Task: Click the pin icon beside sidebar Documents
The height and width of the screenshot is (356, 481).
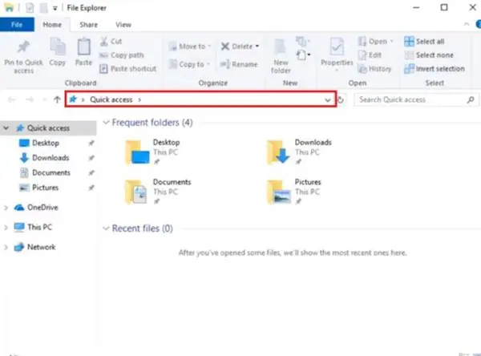Action: point(91,172)
